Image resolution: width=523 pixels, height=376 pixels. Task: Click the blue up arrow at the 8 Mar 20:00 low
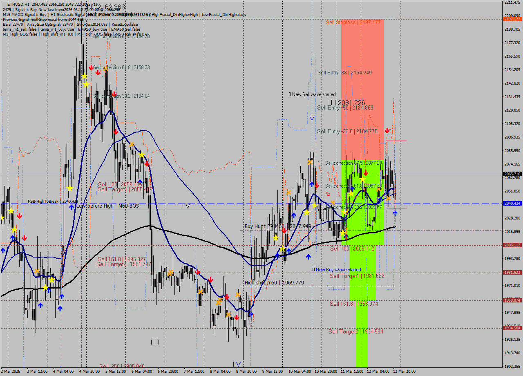tap(250, 314)
